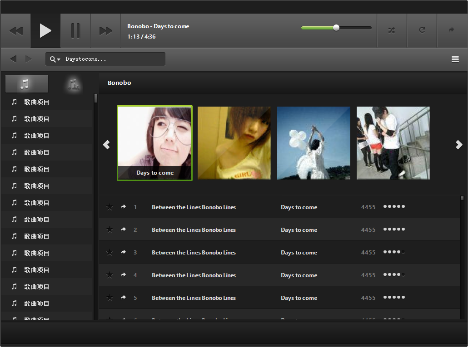The height and width of the screenshot is (347, 468).
Task: Go back with the navigation left arrow
Action: pos(13,59)
